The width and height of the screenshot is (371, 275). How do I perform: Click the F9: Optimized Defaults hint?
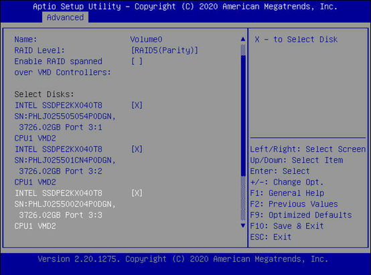coord(301,215)
